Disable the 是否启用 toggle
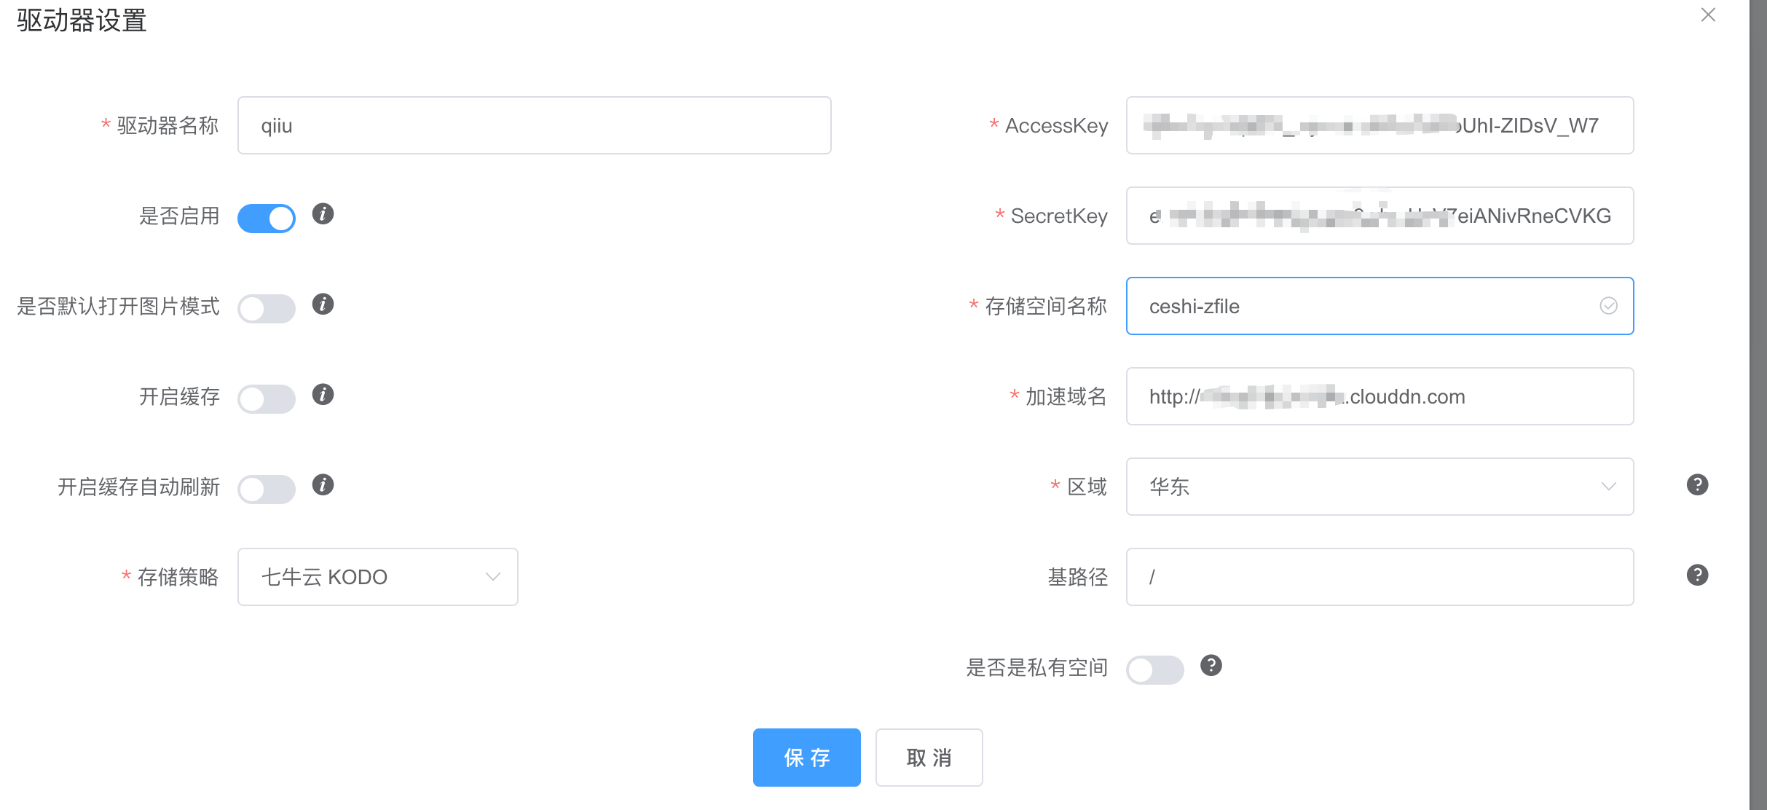 coord(267,217)
